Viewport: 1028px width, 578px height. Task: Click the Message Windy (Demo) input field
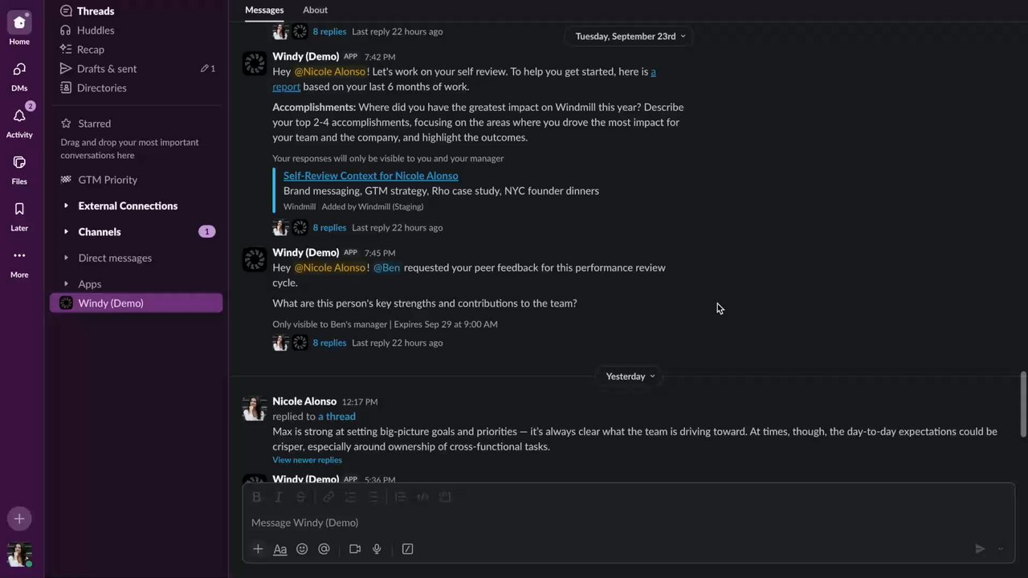click(562, 523)
